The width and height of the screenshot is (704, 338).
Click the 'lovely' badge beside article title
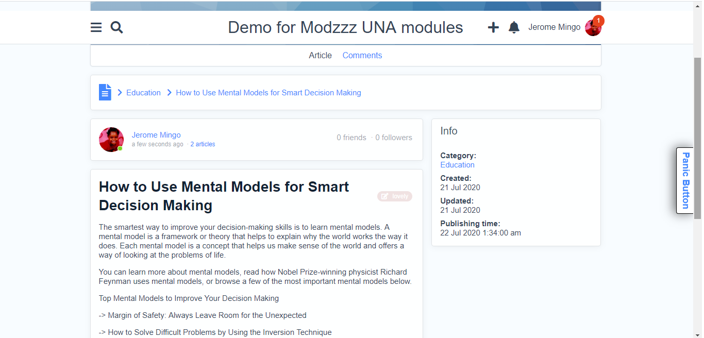(395, 196)
